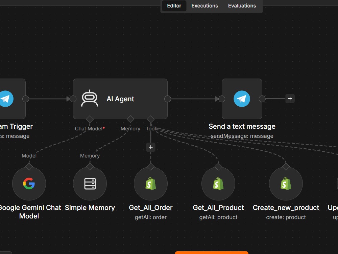
Task: Click the AI Agent output port
Action: pyautogui.click(x=168, y=99)
